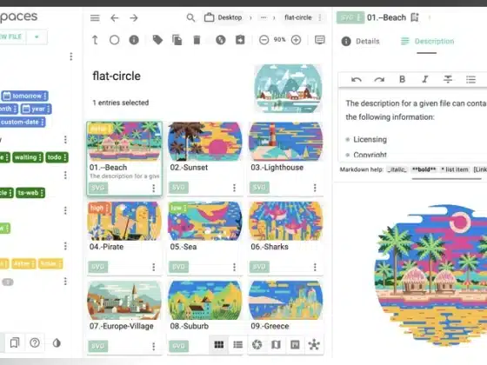
Task: Click the 'tomorrow' smart tag
Action: point(24,96)
